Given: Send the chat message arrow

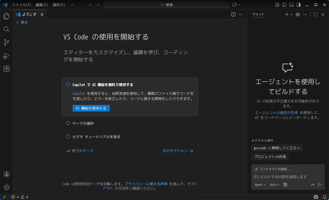Looking at the screenshot, I should click(x=319, y=185).
